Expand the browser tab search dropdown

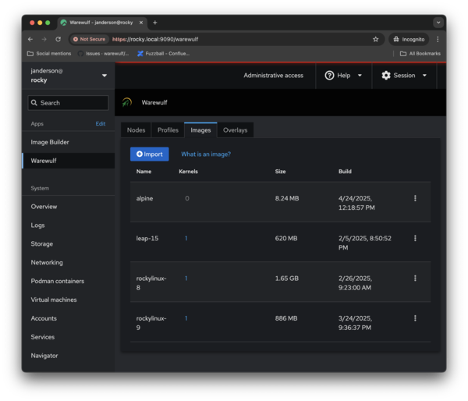tap(438, 23)
